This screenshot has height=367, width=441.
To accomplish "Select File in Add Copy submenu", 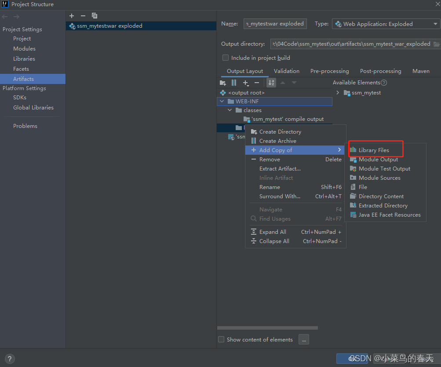I will point(385,187).
